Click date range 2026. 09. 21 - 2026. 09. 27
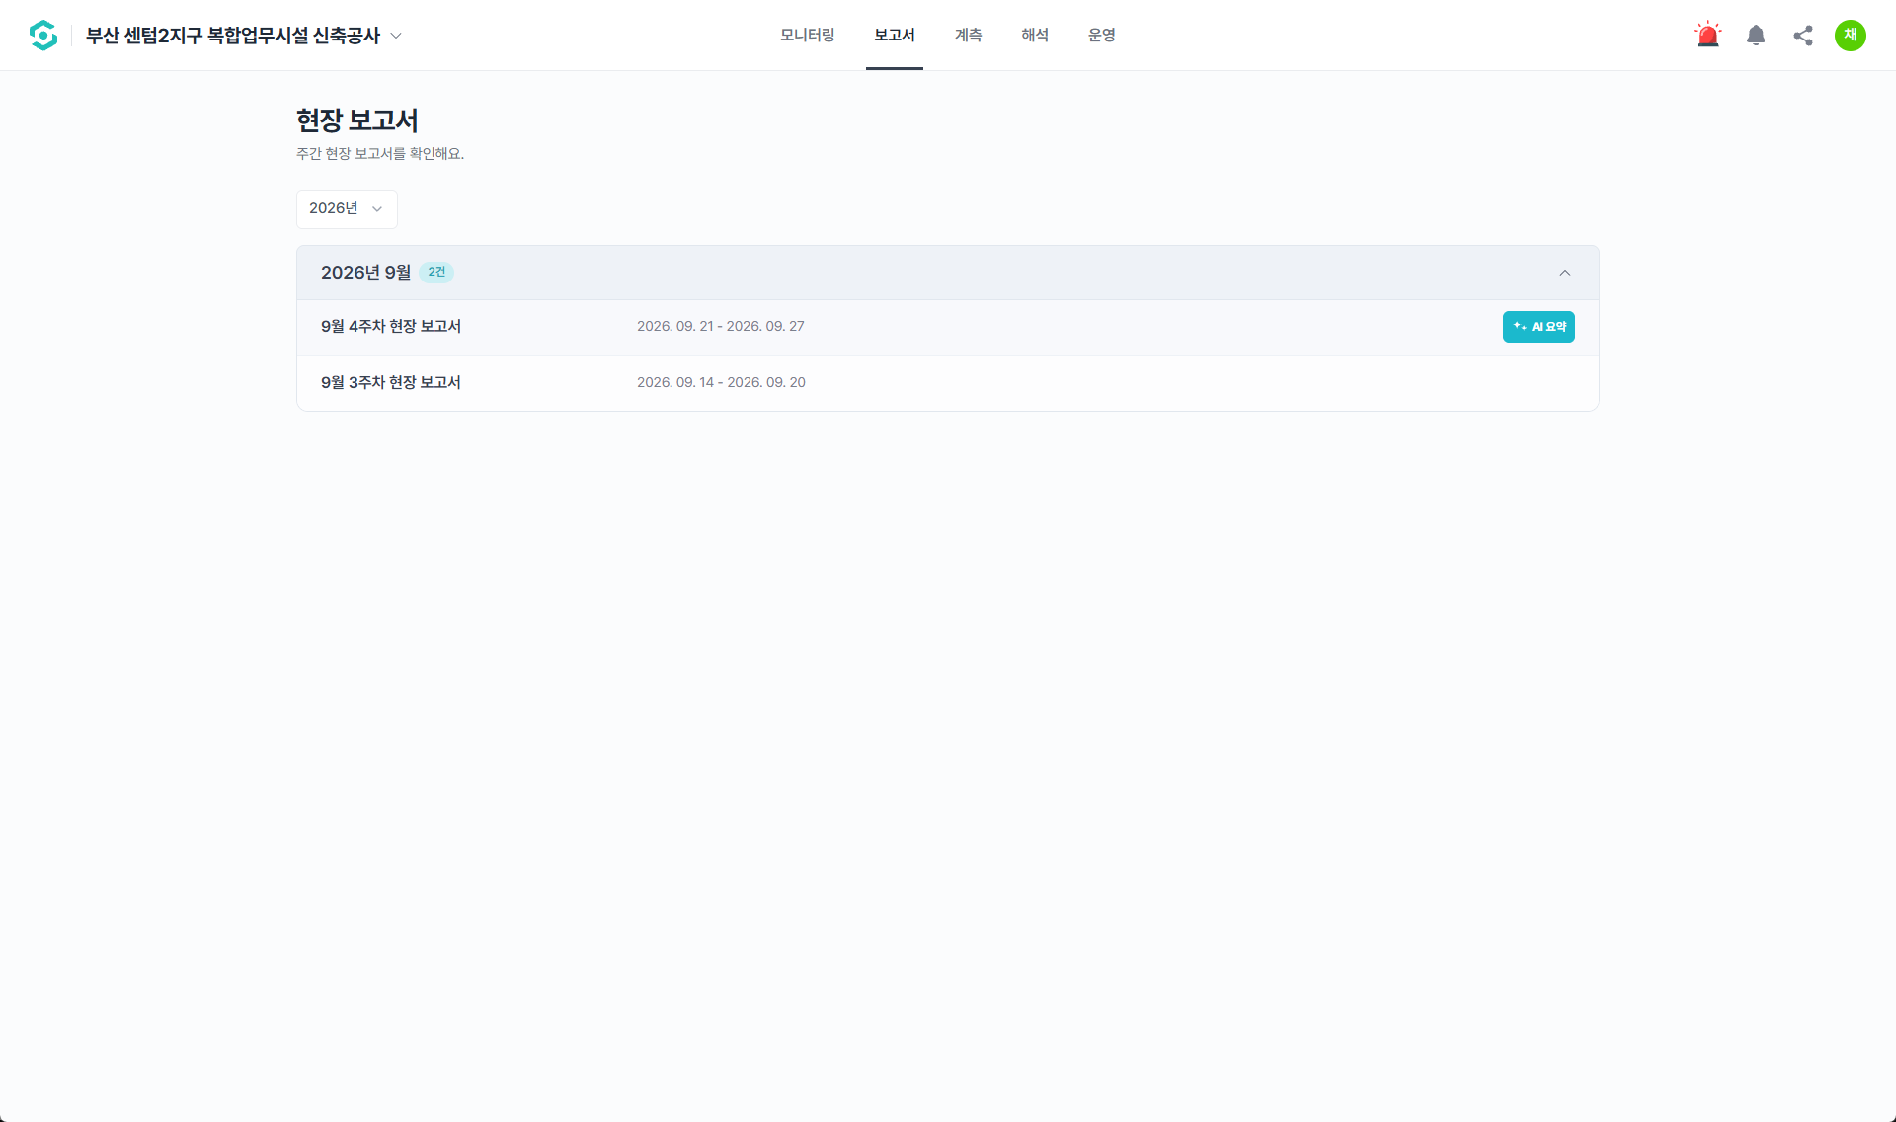 click(721, 327)
